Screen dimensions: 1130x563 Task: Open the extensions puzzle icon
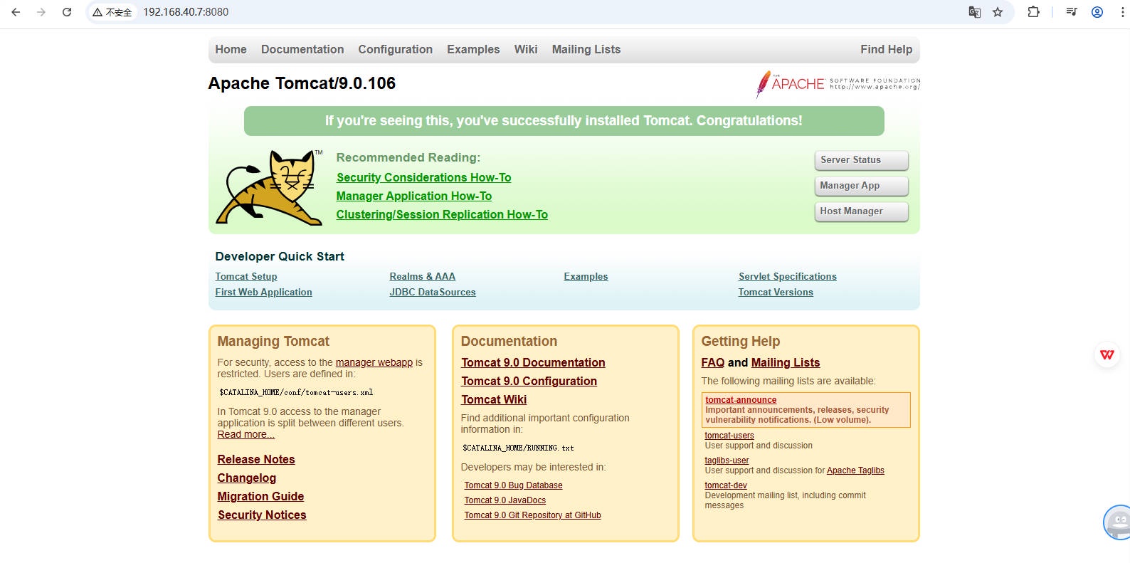1033,12
